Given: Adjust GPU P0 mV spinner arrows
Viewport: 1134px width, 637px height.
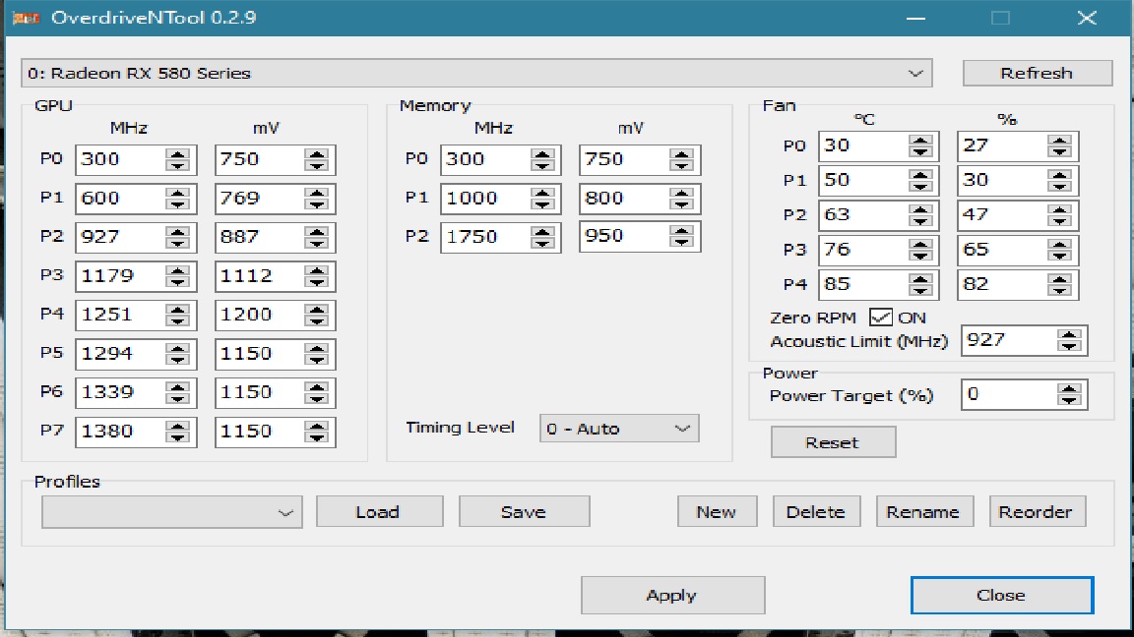Looking at the screenshot, I should [x=317, y=159].
